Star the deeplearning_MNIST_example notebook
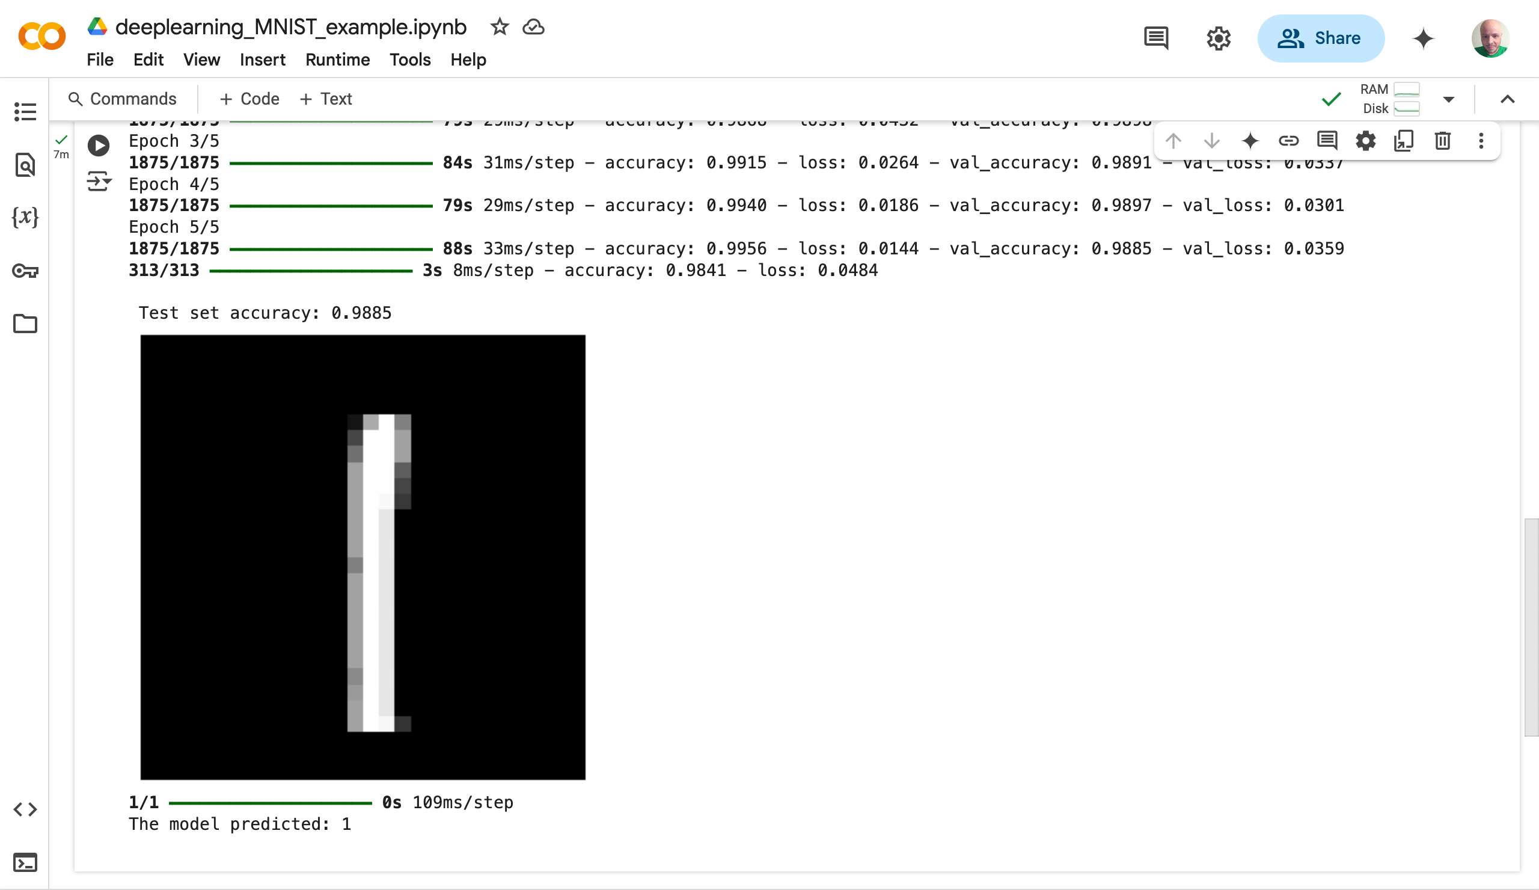The image size is (1539, 890). 500,27
